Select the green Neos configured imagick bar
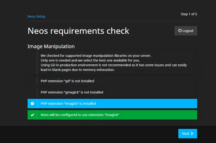 [x=112, y=115]
